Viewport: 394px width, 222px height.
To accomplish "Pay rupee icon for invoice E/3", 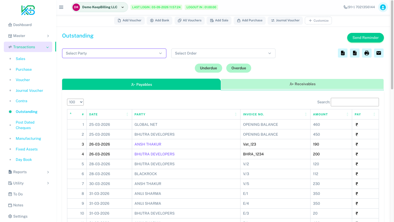I will pyautogui.click(x=357, y=213).
